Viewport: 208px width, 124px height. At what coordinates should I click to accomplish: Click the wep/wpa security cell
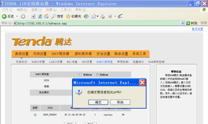coord(108,115)
